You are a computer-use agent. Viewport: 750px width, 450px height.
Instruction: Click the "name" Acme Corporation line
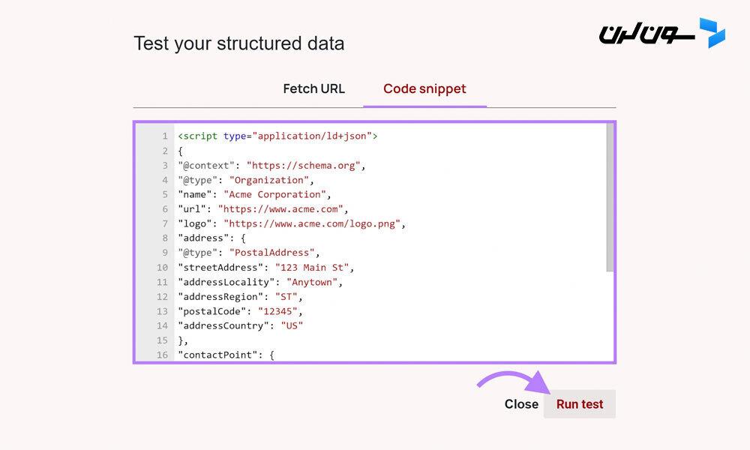254,195
